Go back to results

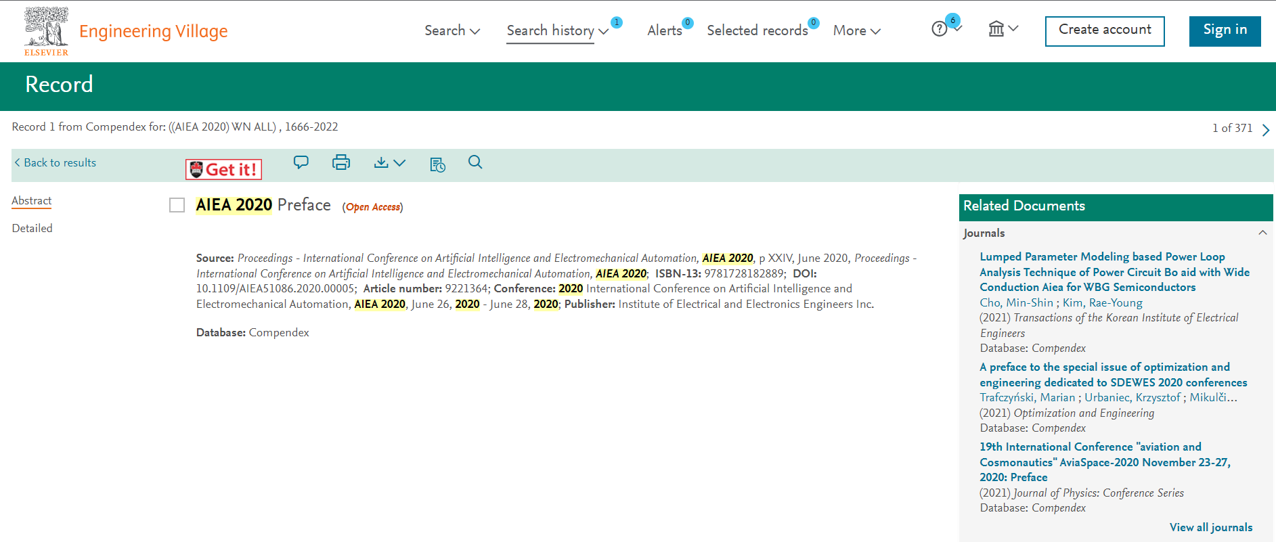(56, 162)
